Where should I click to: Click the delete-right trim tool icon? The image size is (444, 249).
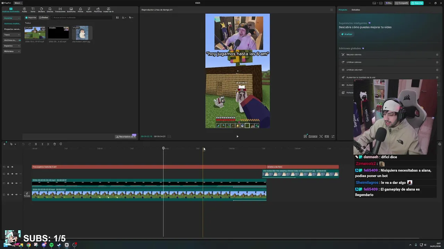[48, 144]
